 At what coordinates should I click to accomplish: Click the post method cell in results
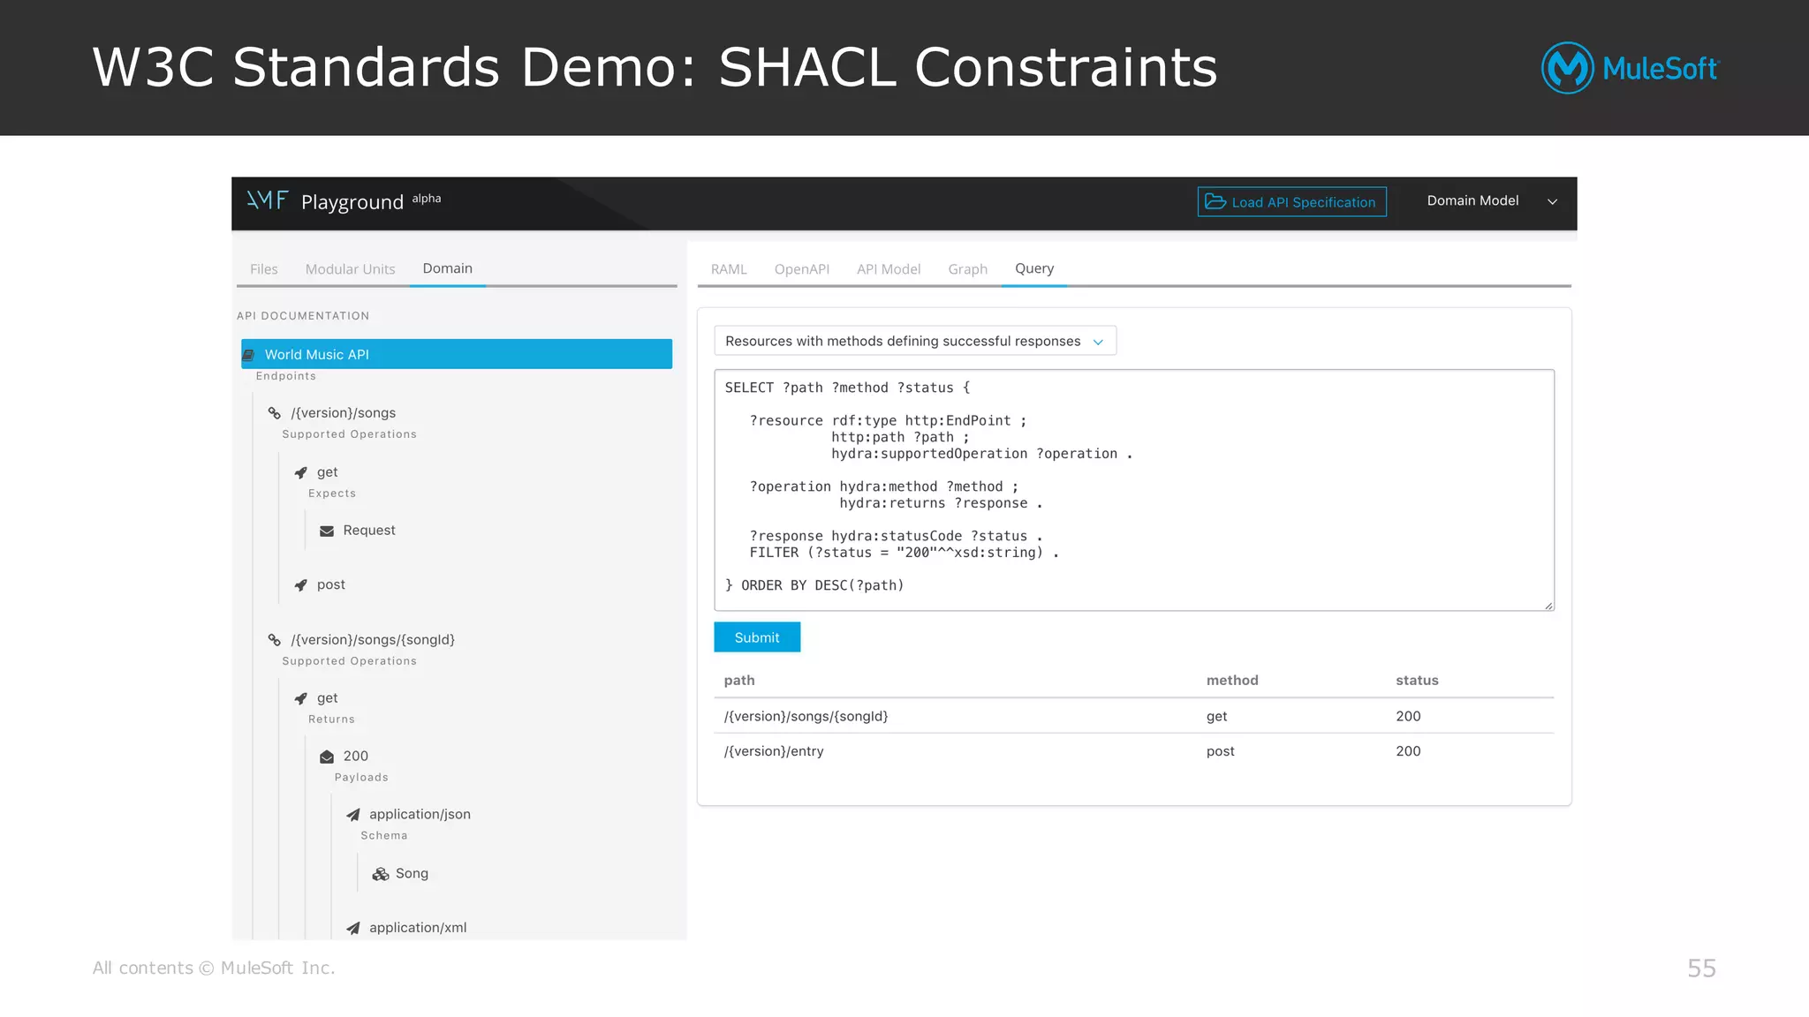[1221, 751]
